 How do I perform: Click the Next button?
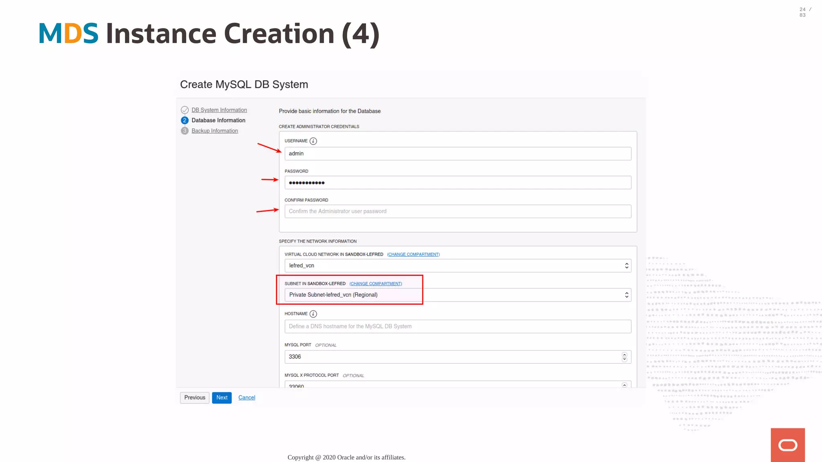[x=222, y=397]
